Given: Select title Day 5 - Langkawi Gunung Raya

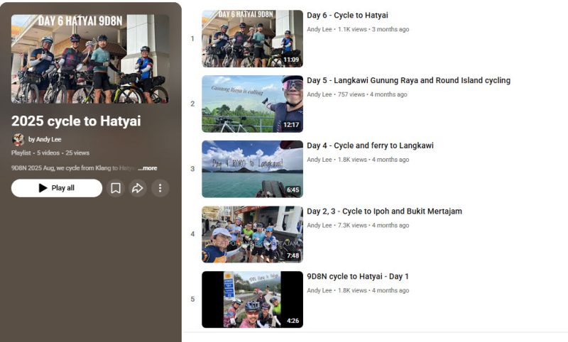Looking at the screenshot, I should coord(408,81).
